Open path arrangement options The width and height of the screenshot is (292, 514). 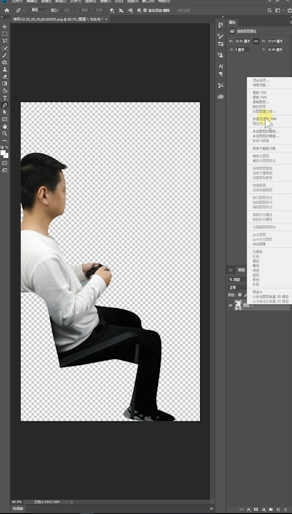click(130, 11)
